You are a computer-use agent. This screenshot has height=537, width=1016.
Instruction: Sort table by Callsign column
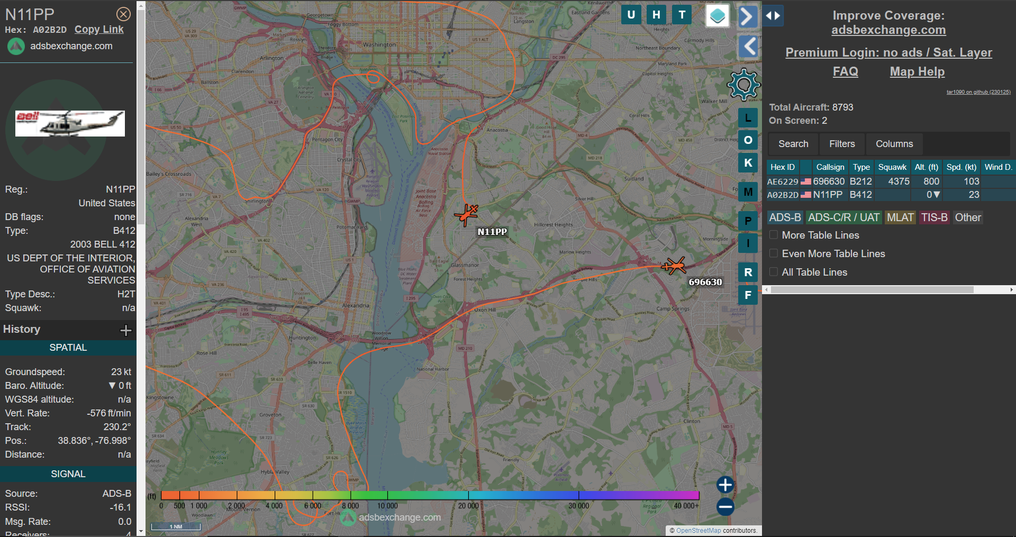tap(830, 167)
